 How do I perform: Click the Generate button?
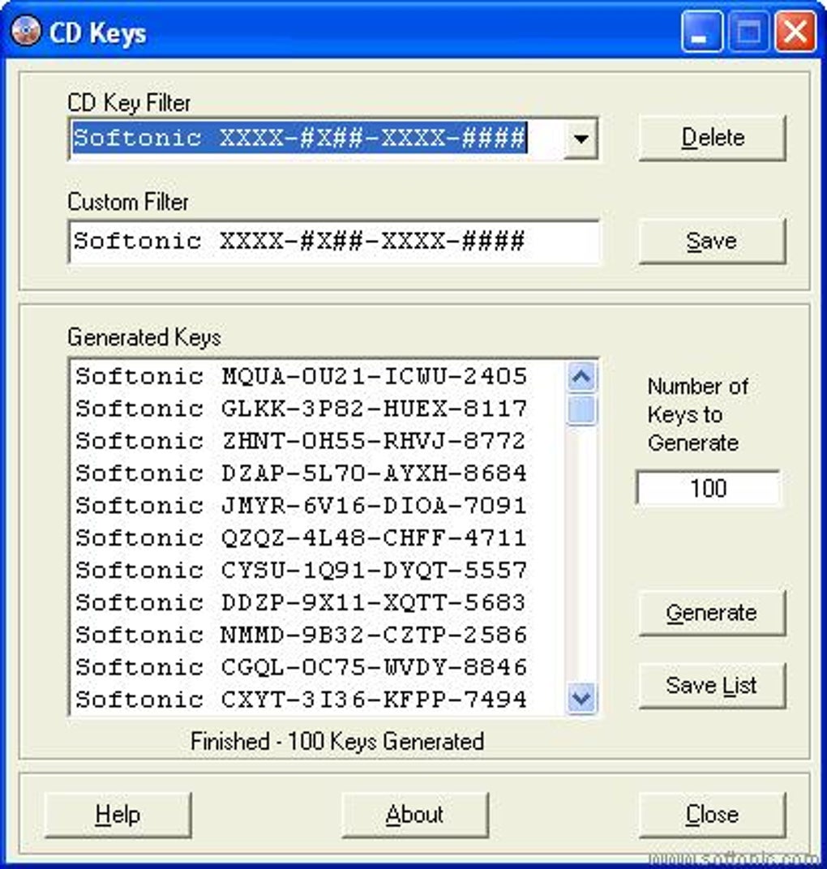[712, 613]
